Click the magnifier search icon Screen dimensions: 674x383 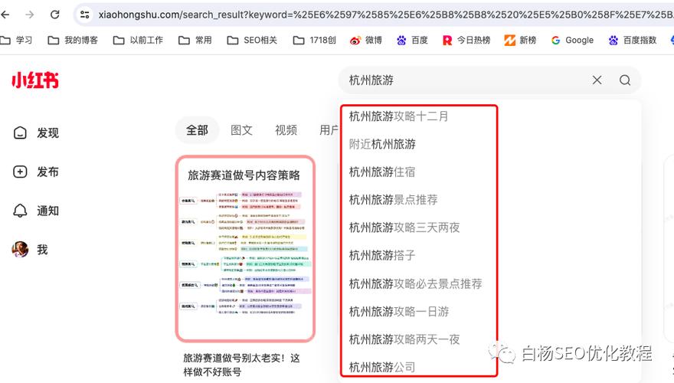[625, 80]
